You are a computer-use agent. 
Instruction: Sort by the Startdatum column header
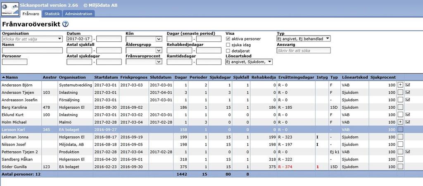pos(106,77)
